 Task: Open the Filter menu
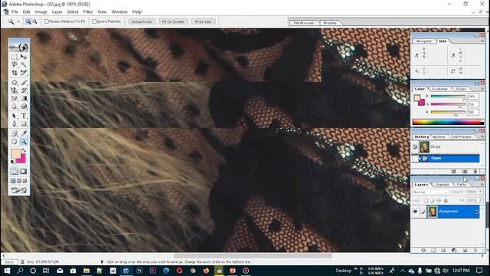click(x=88, y=11)
